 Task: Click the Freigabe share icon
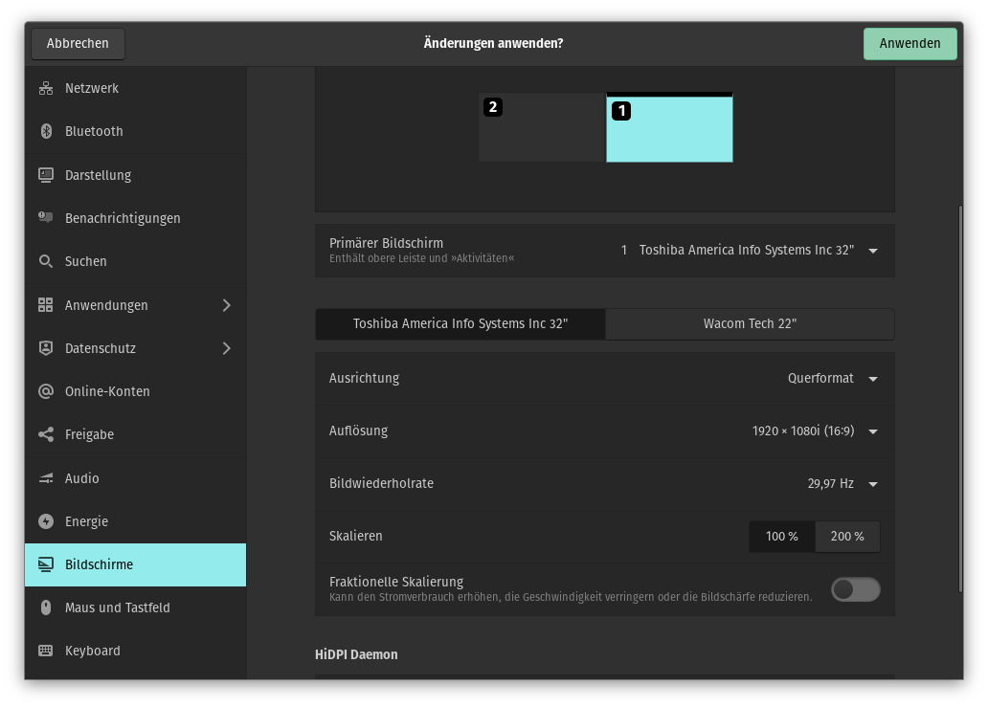click(x=46, y=434)
